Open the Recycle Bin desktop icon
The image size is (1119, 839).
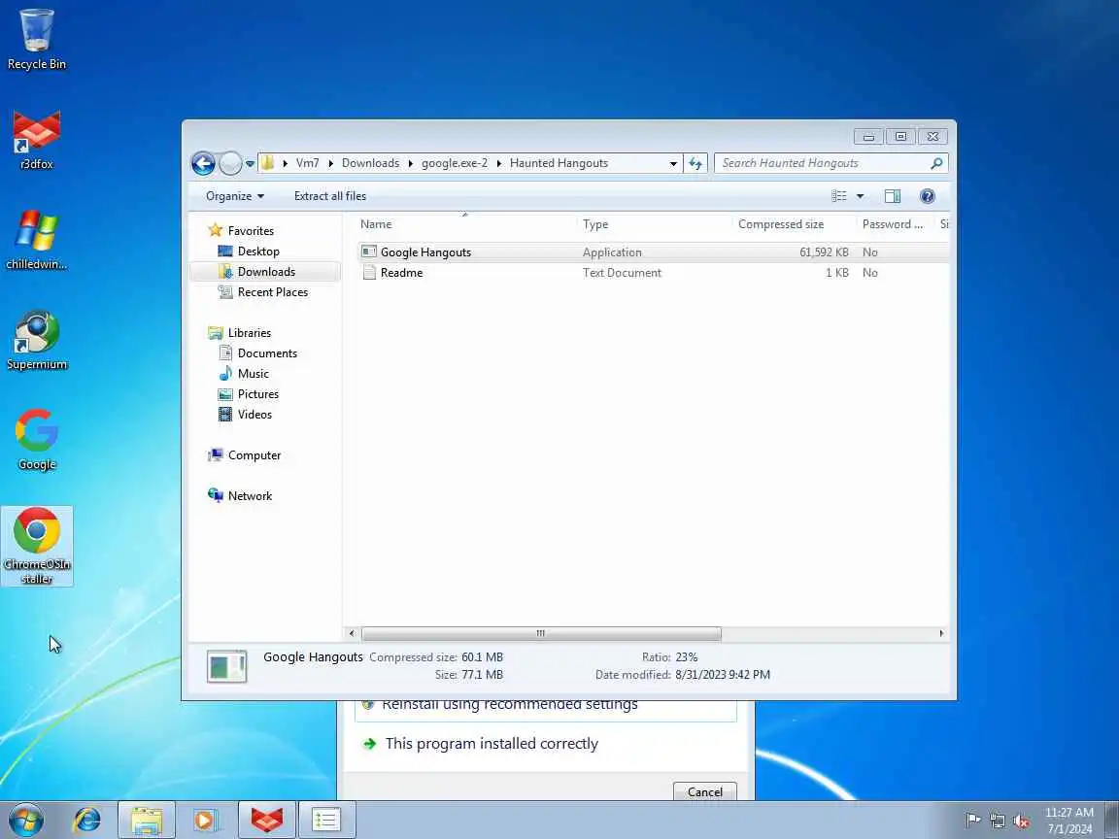coord(36,39)
